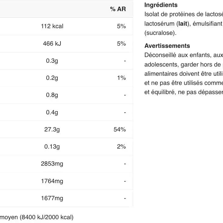Click the Avertissements heading

tap(167, 46)
